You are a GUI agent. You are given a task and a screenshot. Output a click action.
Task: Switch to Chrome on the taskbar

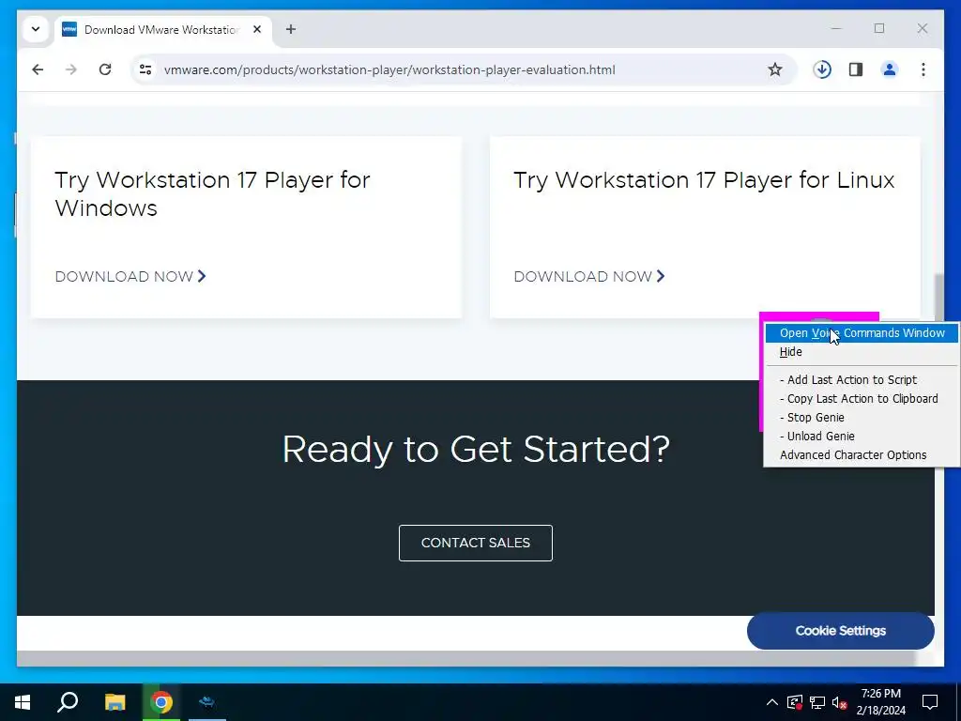pos(161,702)
